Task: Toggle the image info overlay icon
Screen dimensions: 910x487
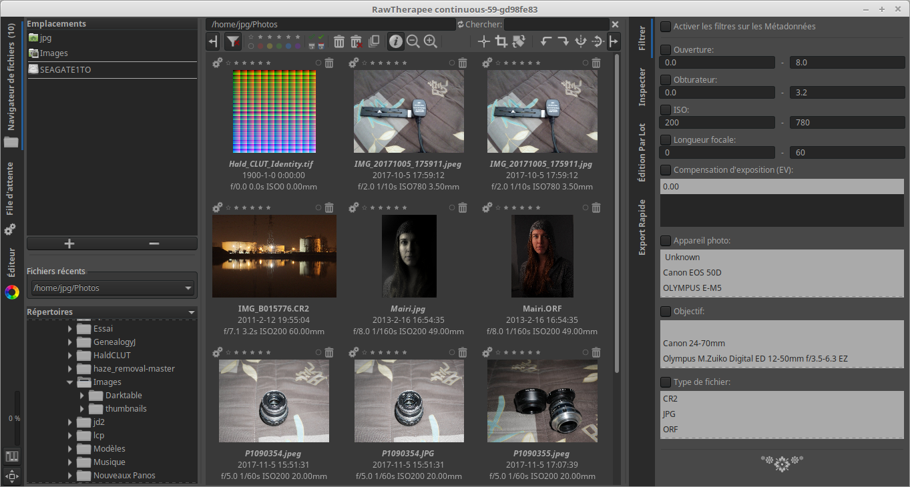Action: pyautogui.click(x=396, y=42)
